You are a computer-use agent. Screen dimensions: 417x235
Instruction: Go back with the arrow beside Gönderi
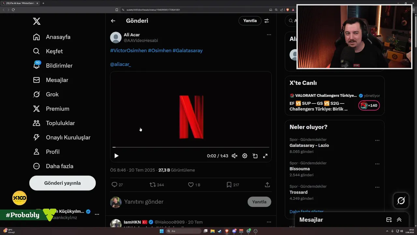[x=113, y=21]
